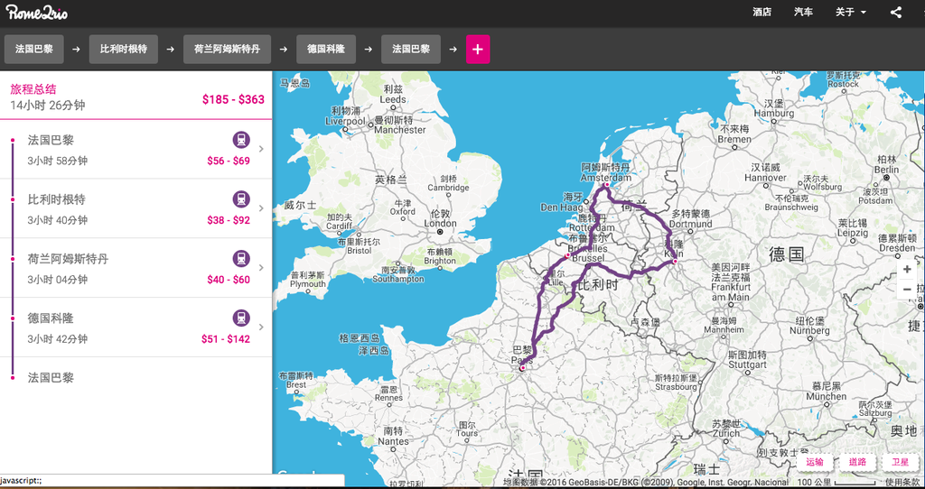Expand the 德国科隆 leg chevron
Image resolution: width=925 pixels, height=489 pixels.
pos(261,328)
